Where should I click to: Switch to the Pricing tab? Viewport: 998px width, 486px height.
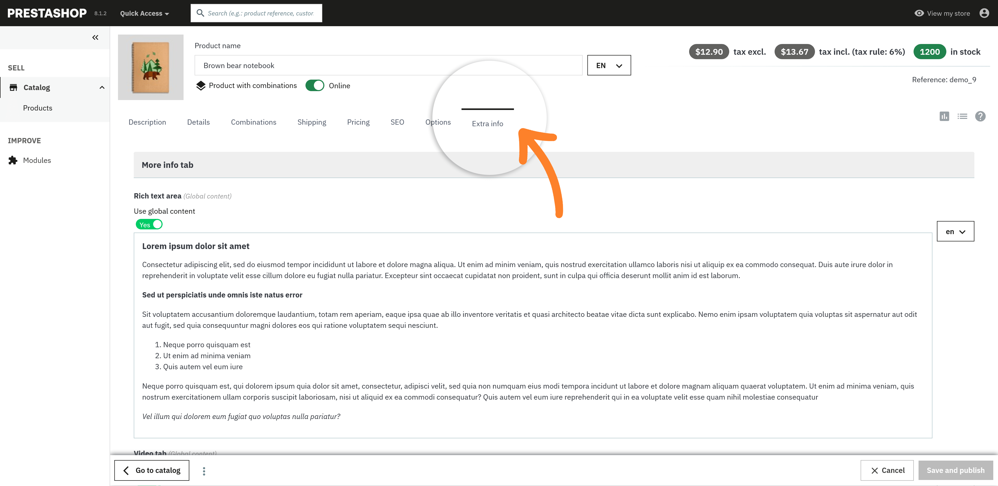tap(358, 122)
